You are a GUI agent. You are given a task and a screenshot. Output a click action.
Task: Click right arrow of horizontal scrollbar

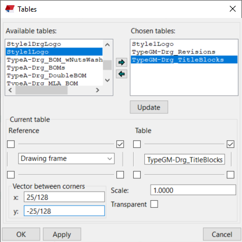click(x=98, y=90)
